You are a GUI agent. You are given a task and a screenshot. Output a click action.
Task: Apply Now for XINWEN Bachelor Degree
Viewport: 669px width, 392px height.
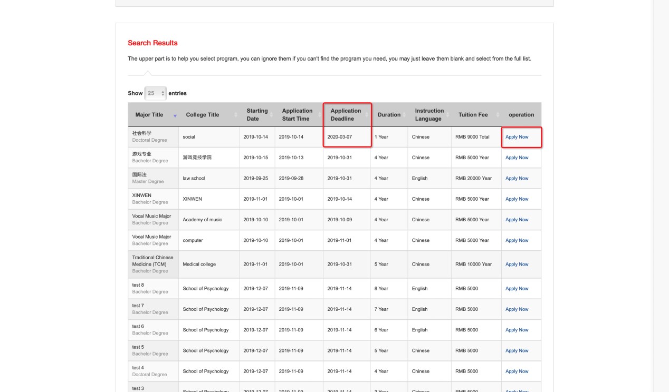tap(517, 199)
